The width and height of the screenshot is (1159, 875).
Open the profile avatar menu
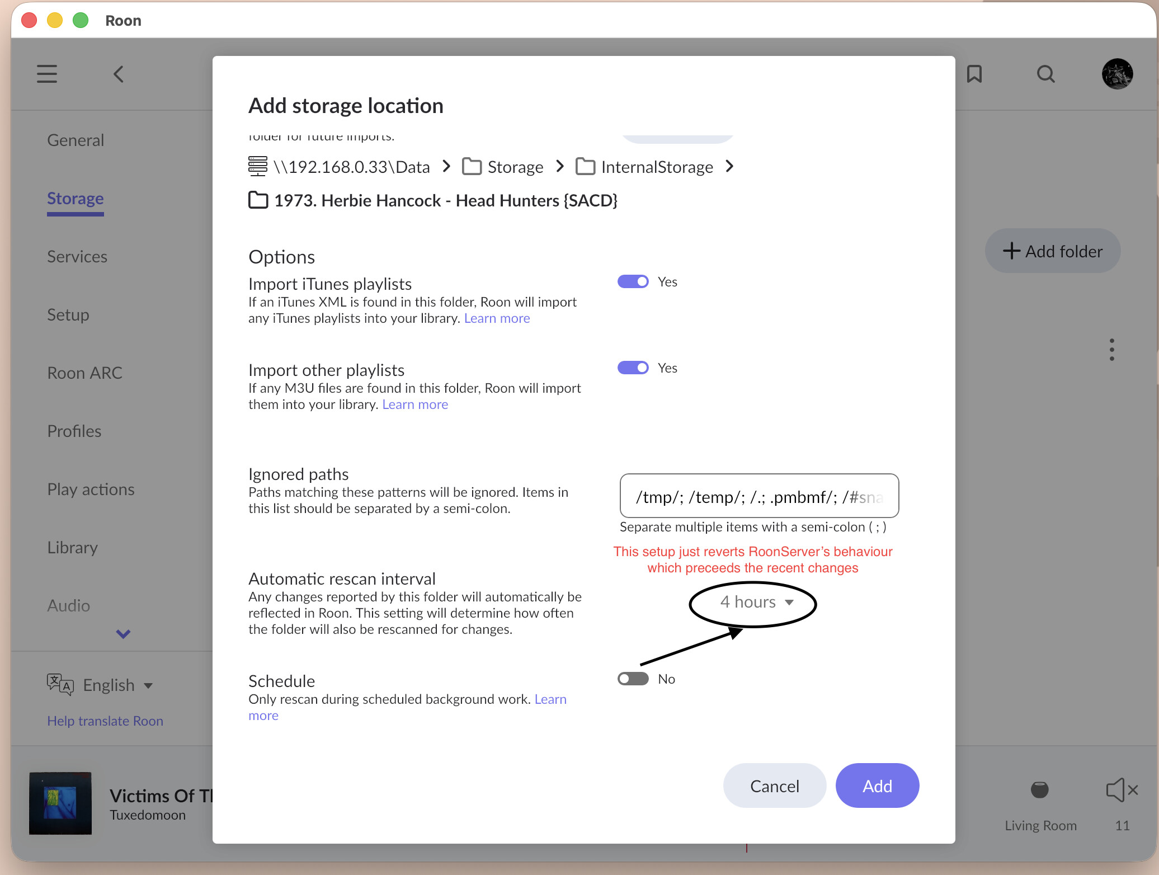tap(1117, 74)
